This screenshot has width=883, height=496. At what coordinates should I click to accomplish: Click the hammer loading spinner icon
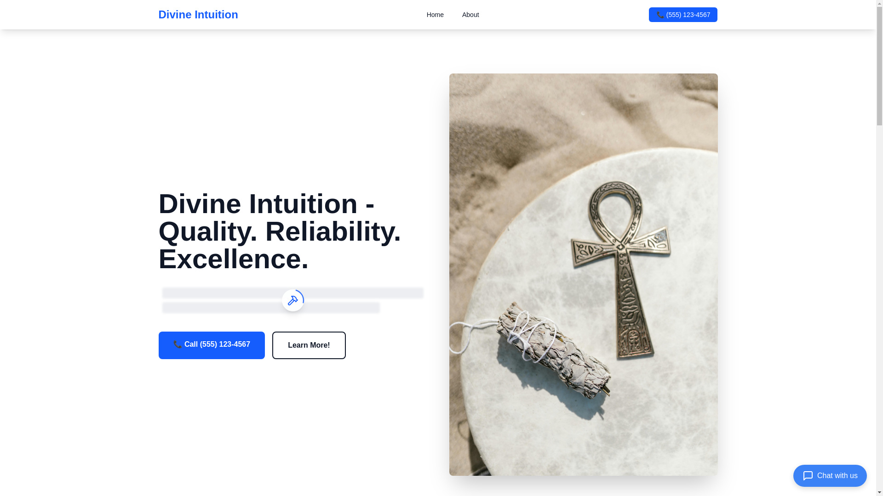(x=292, y=300)
